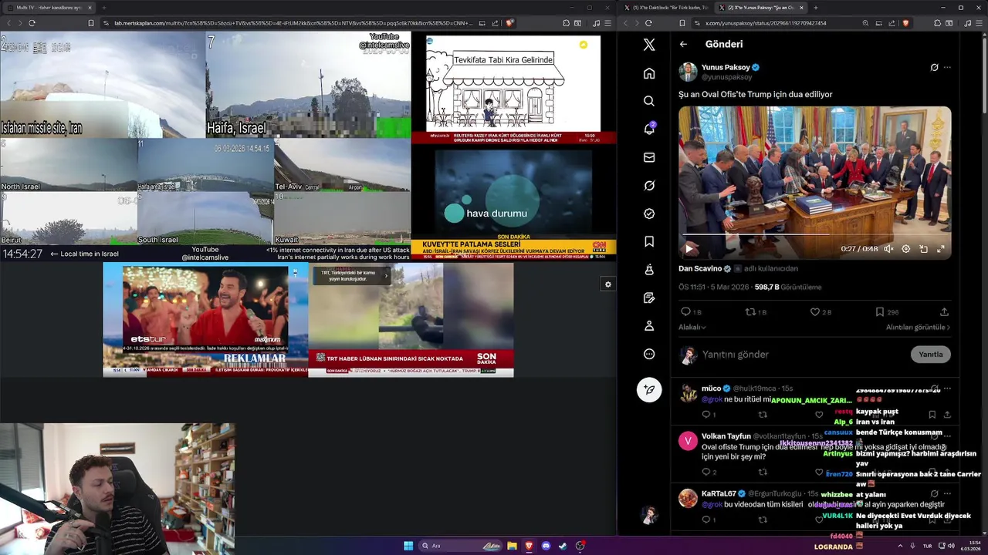Click the compose post button
Image resolution: width=988 pixels, height=555 pixels.
[x=649, y=390]
